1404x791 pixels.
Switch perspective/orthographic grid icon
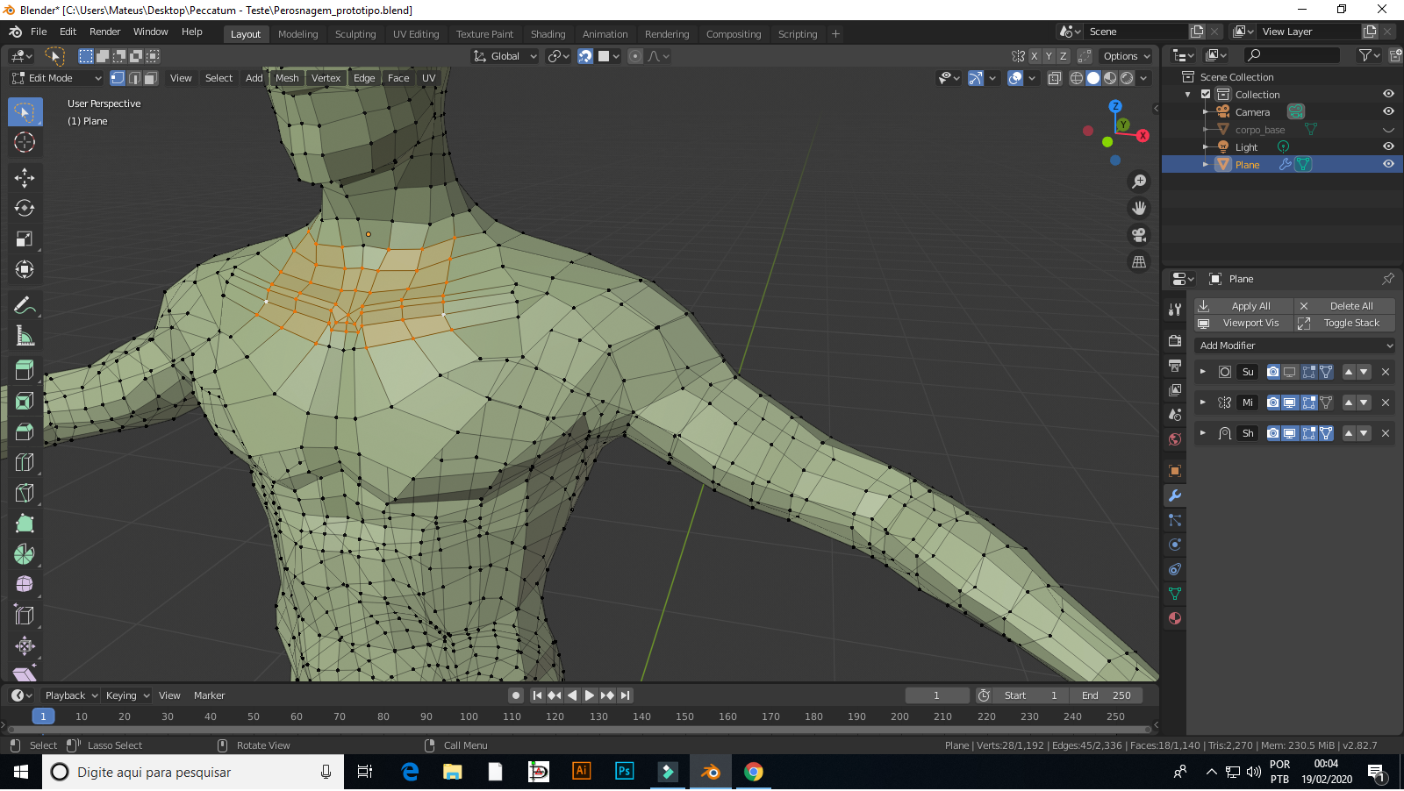[1139, 261]
